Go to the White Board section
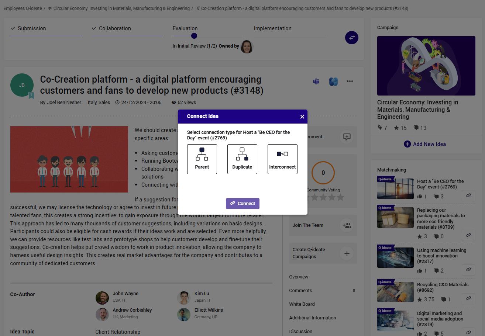The height and width of the screenshot is (336, 485). pos(302,304)
